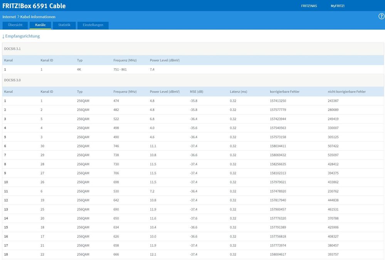Click the nicht korrigierbare Fehler column header

(x=346, y=92)
